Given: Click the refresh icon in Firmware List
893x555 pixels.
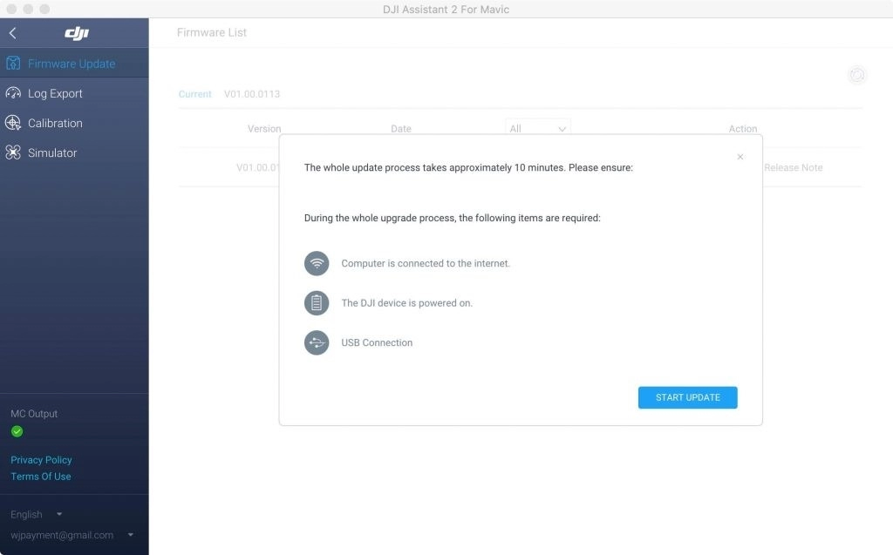Looking at the screenshot, I should [x=856, y=75].
